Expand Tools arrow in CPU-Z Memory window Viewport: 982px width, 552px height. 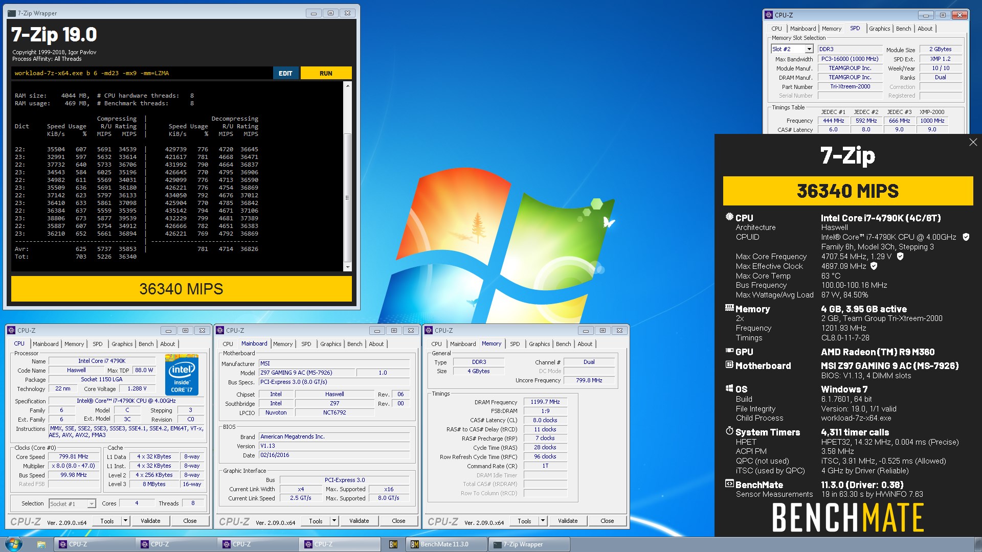pyautogui.click(x=543, y=521)
